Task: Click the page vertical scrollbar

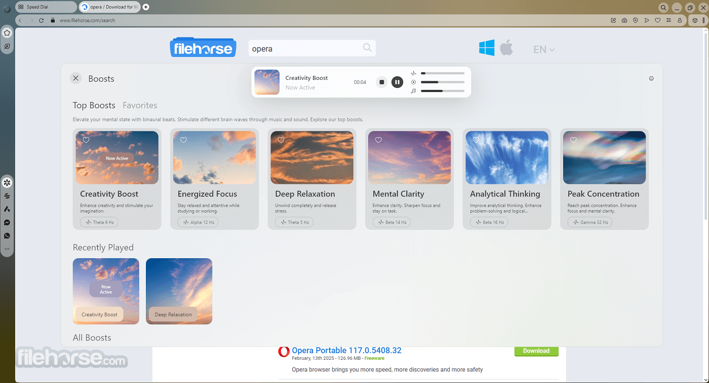Action: pos(706,126)
